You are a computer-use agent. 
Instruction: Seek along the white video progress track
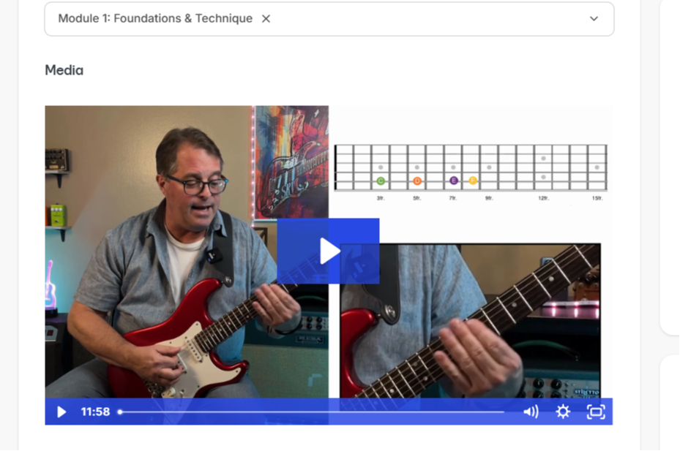tap(313, 412)
